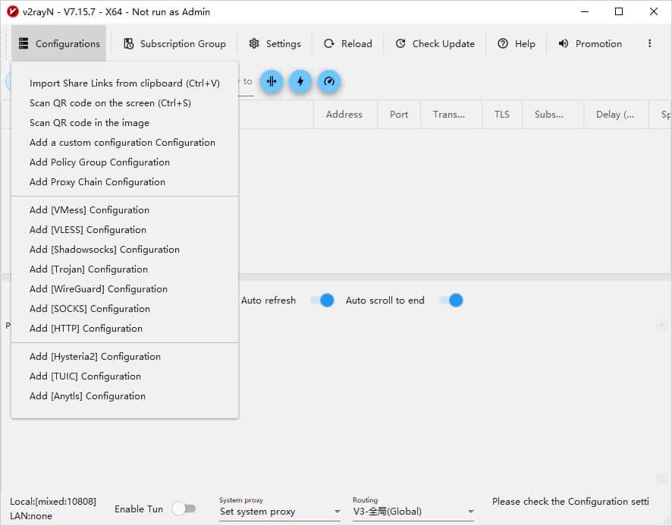The height and width of the screenshot is (526, 672).
Task: Choose Import Share Links from clipboard
Action: point(124,83)
